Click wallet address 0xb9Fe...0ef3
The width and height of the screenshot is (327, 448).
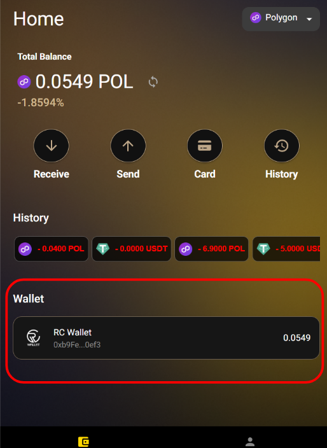[77, 345]
